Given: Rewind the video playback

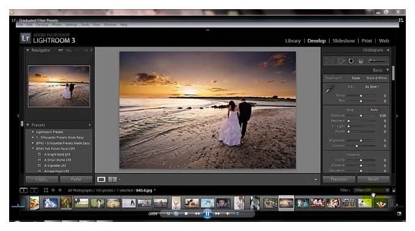Looking at the screenshot, I should 197,213.
